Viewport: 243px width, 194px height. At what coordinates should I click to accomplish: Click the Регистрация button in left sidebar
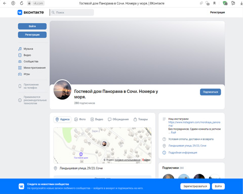32,35
